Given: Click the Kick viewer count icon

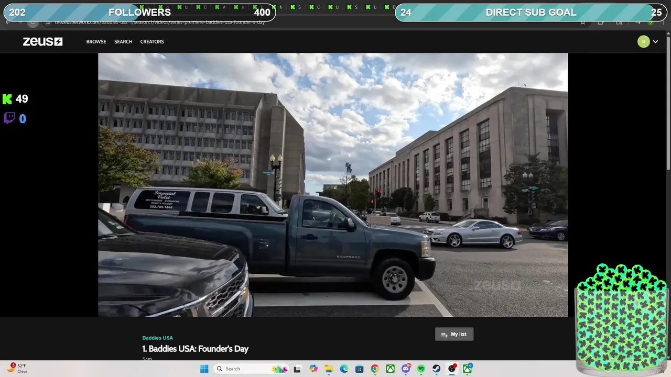Looking at the screenshot, I should (7, 99).
